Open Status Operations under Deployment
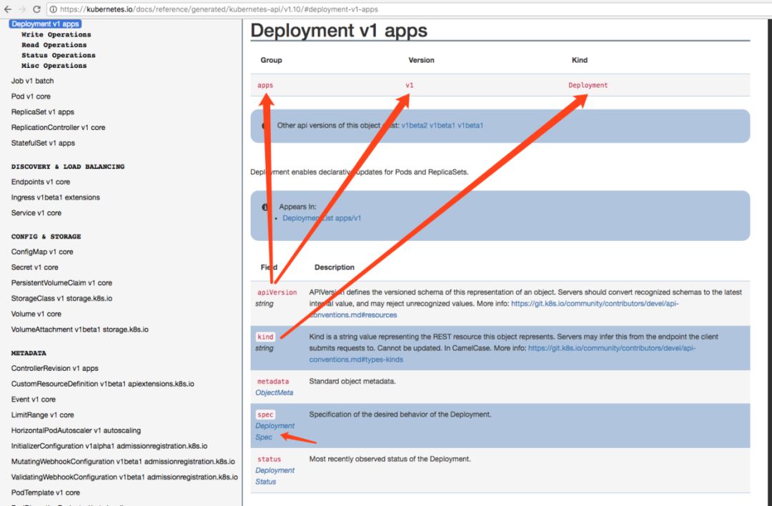Image resolution: width=772 pixels, height=506 pixels. [59, 55]
